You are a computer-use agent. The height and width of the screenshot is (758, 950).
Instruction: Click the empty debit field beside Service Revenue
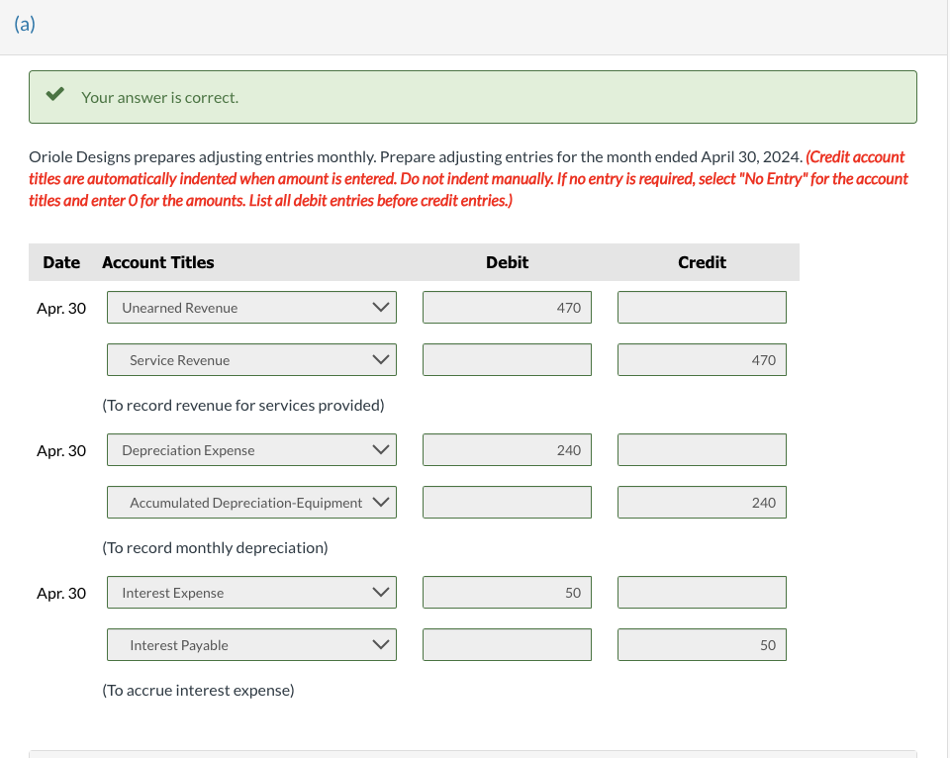(507, 359)
